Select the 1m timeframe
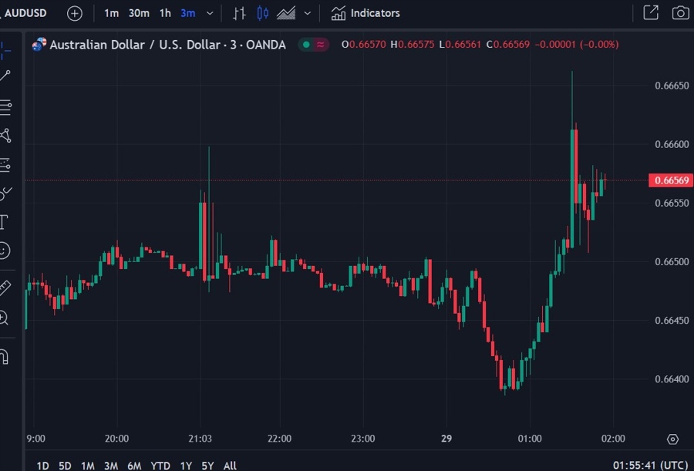Image resolution: width=694 pixels, height=471 pixels. pyautogui.click(x=111, y=13)
